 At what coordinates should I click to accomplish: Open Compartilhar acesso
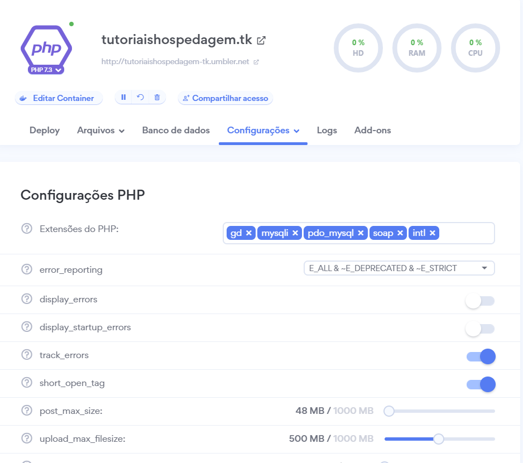[x=225, y=98]
